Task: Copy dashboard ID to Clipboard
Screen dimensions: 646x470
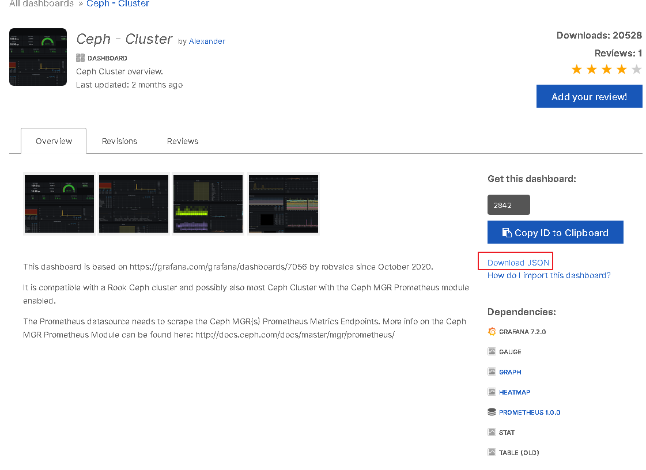Action: pos(556,232)
